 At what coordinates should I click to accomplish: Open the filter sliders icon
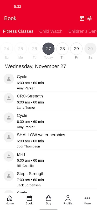pos(89,18)
